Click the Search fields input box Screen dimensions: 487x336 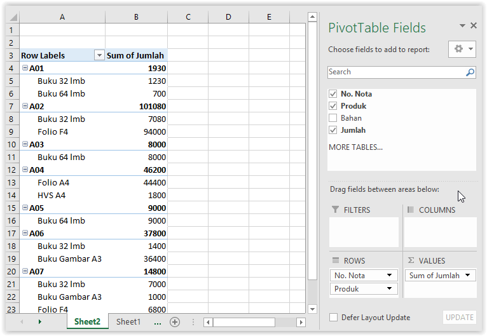coord(397,72)
